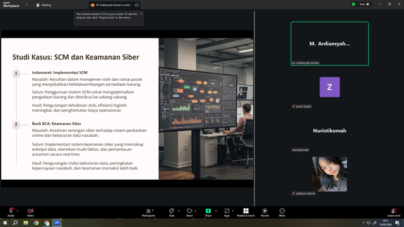Expand the Apps options arrow
This screenshot has height=227, width=404.
coord(233,211)
